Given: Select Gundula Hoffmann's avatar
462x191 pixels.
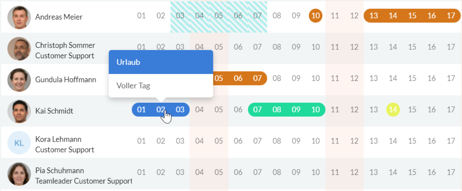Looking at the screenshot, I should (x=19, y=80).
